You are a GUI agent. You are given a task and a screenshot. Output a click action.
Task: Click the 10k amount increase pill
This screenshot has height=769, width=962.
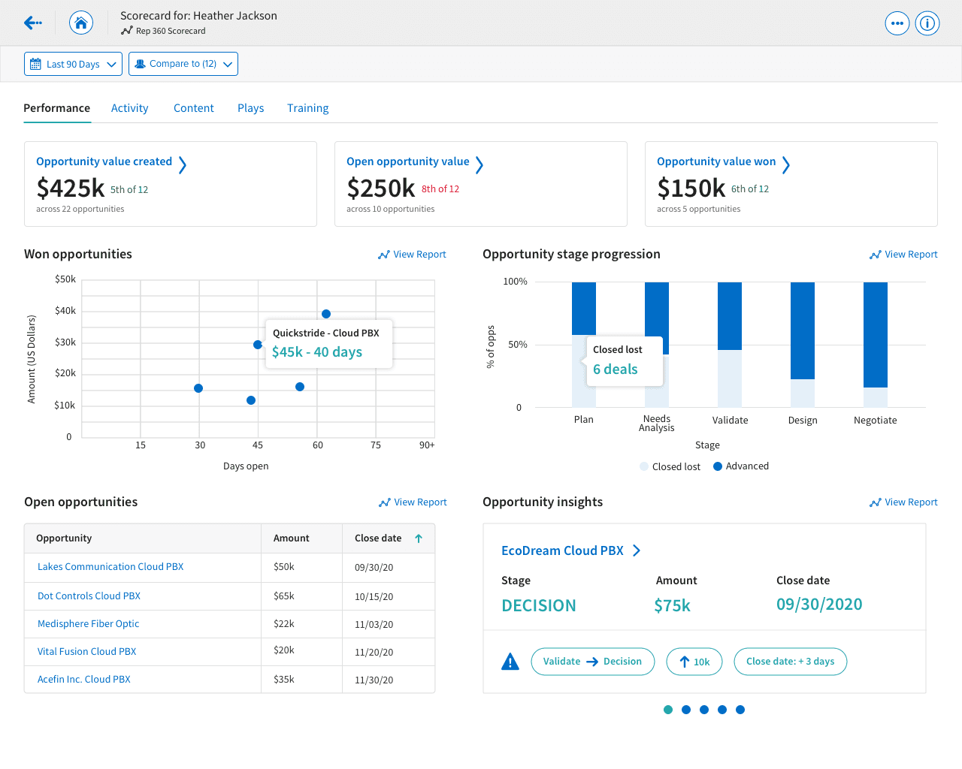pos(694,662)
